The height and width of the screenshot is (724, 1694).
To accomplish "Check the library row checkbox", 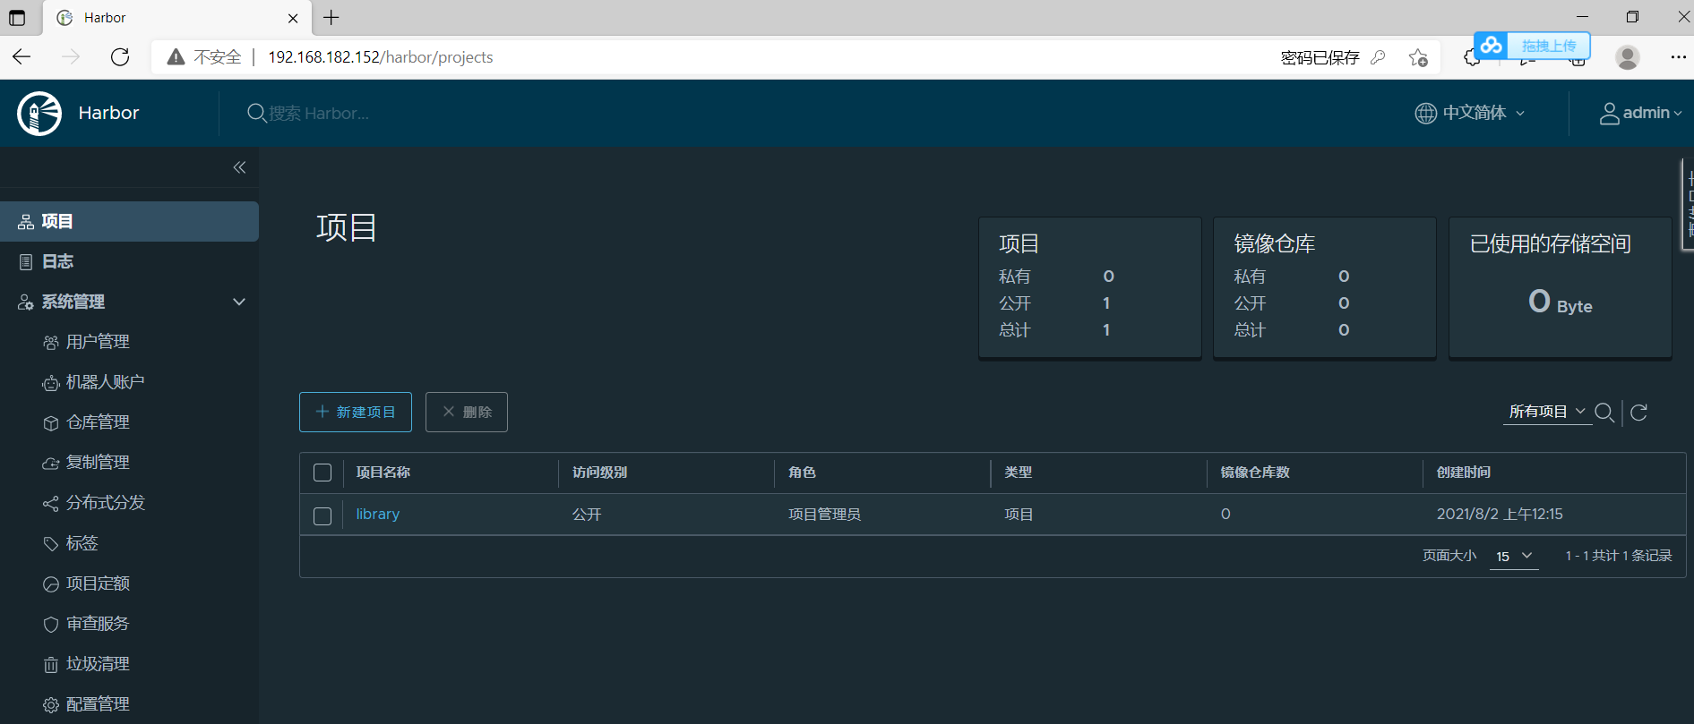I will click(x=322, y=516).
